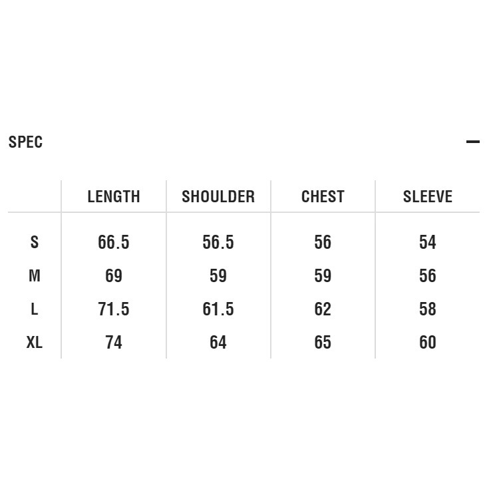This screenshot has width=491, height=491.
Task: Select the length value 74 for size XL
Action: coord(114,342)
